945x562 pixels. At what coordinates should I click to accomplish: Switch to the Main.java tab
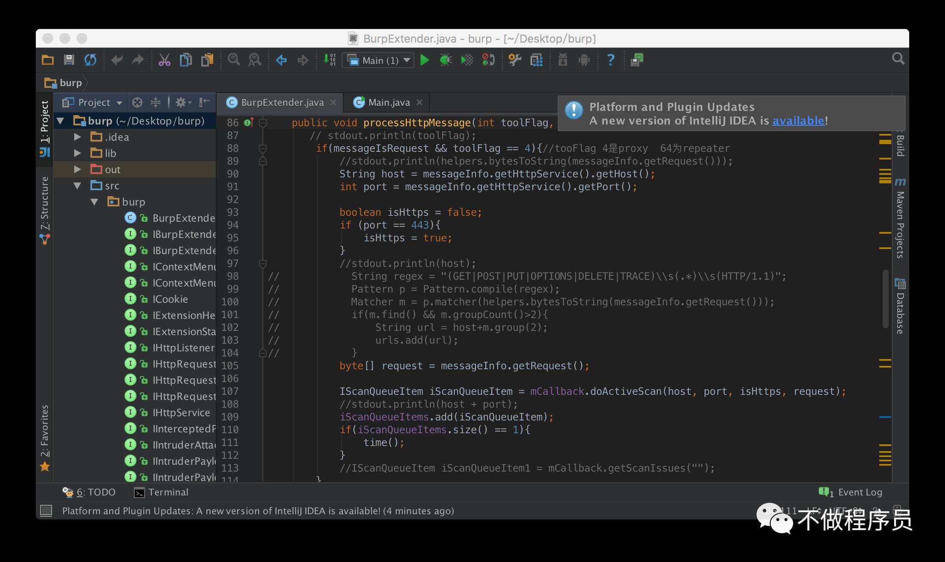388,102
